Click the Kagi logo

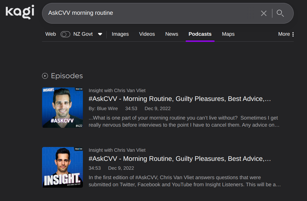pyautogui.click(x=20, y=12)
